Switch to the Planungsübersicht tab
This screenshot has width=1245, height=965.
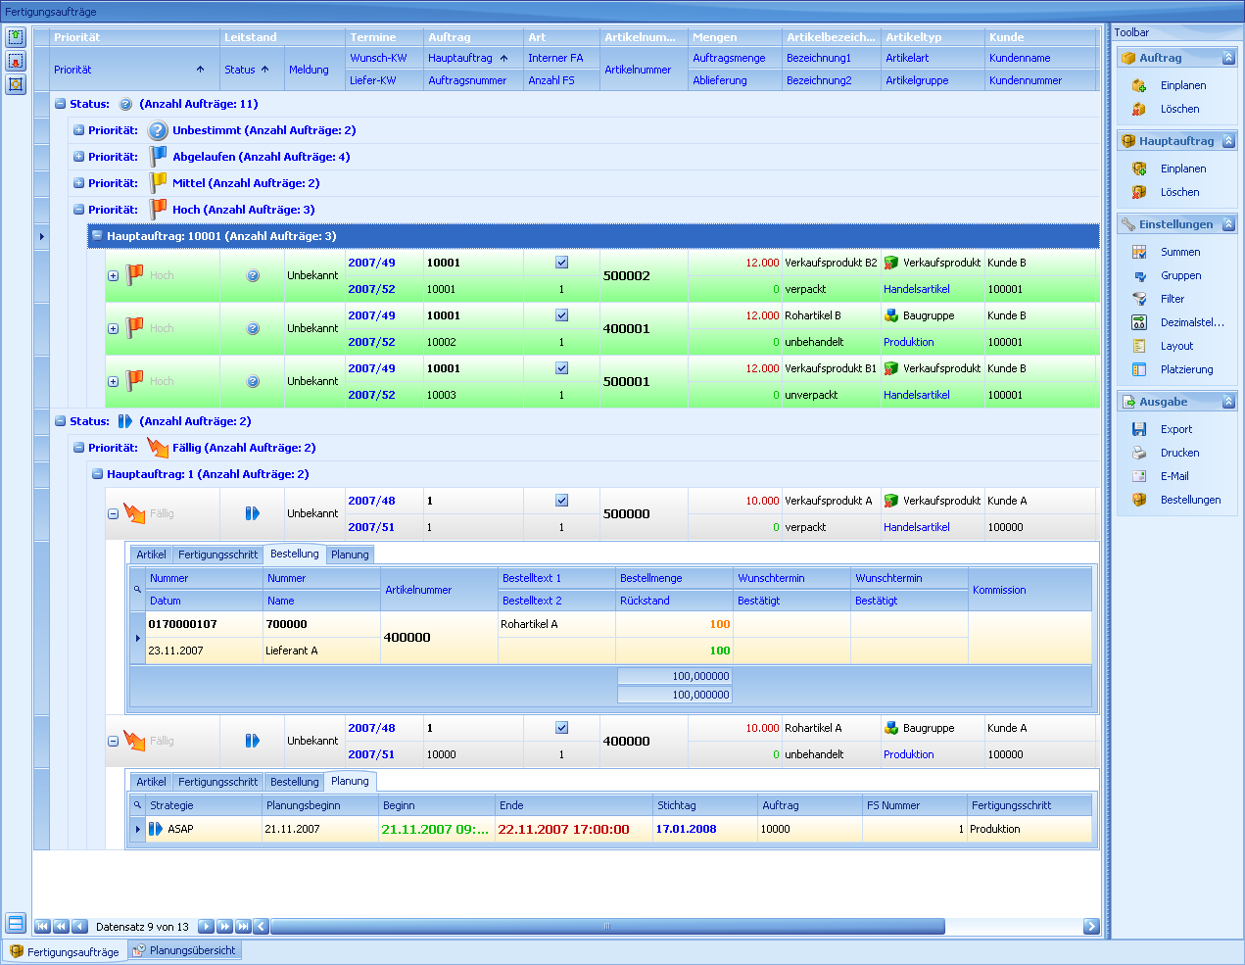184,950
